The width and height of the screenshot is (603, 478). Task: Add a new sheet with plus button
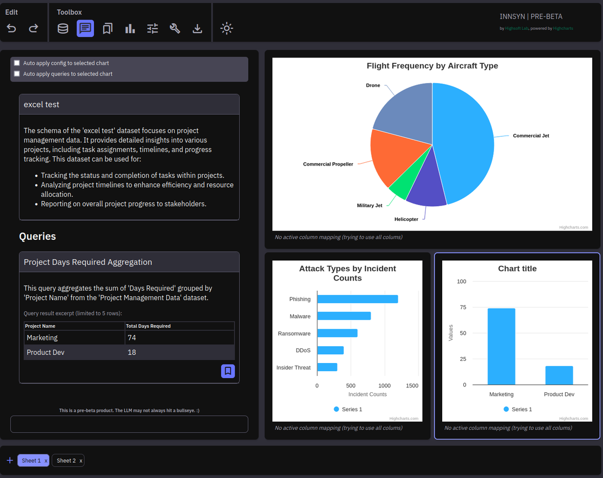10,461
